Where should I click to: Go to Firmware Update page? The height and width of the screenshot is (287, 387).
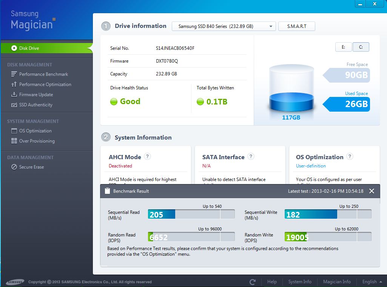coord(36,94)
